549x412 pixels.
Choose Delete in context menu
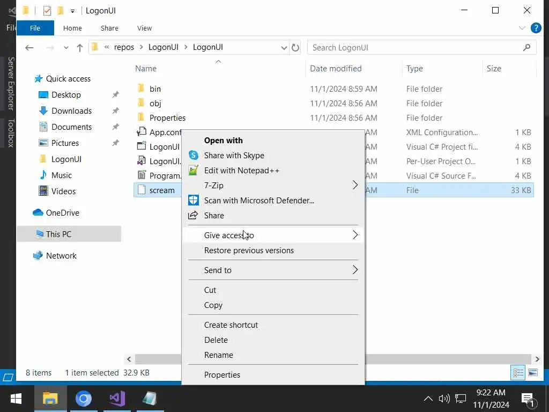(x=216, y=340)
